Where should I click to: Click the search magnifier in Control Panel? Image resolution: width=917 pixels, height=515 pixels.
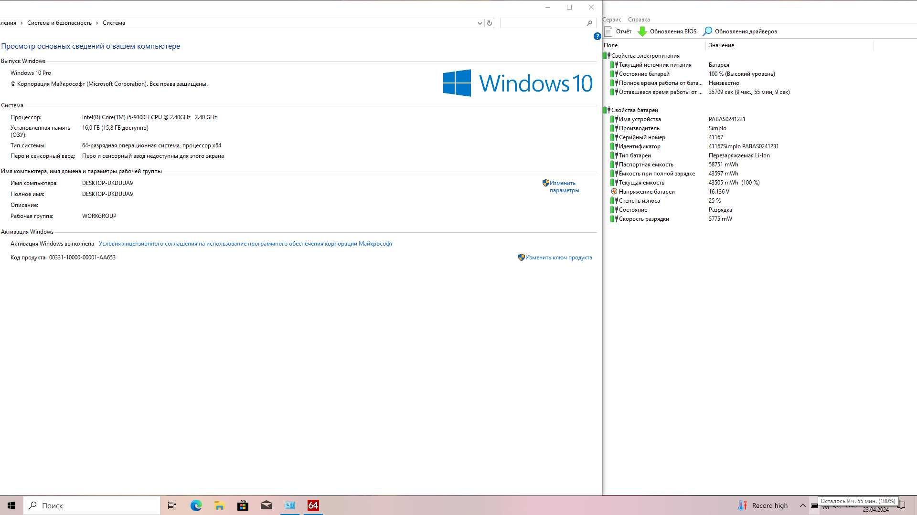coord(589,23)
